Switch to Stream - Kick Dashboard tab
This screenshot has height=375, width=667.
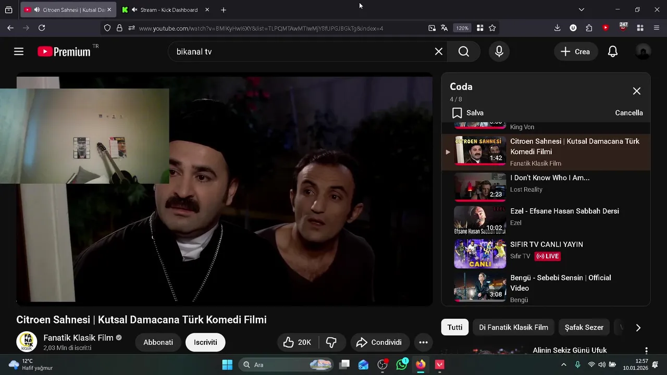pyautogui.click(x=165, y=9)
